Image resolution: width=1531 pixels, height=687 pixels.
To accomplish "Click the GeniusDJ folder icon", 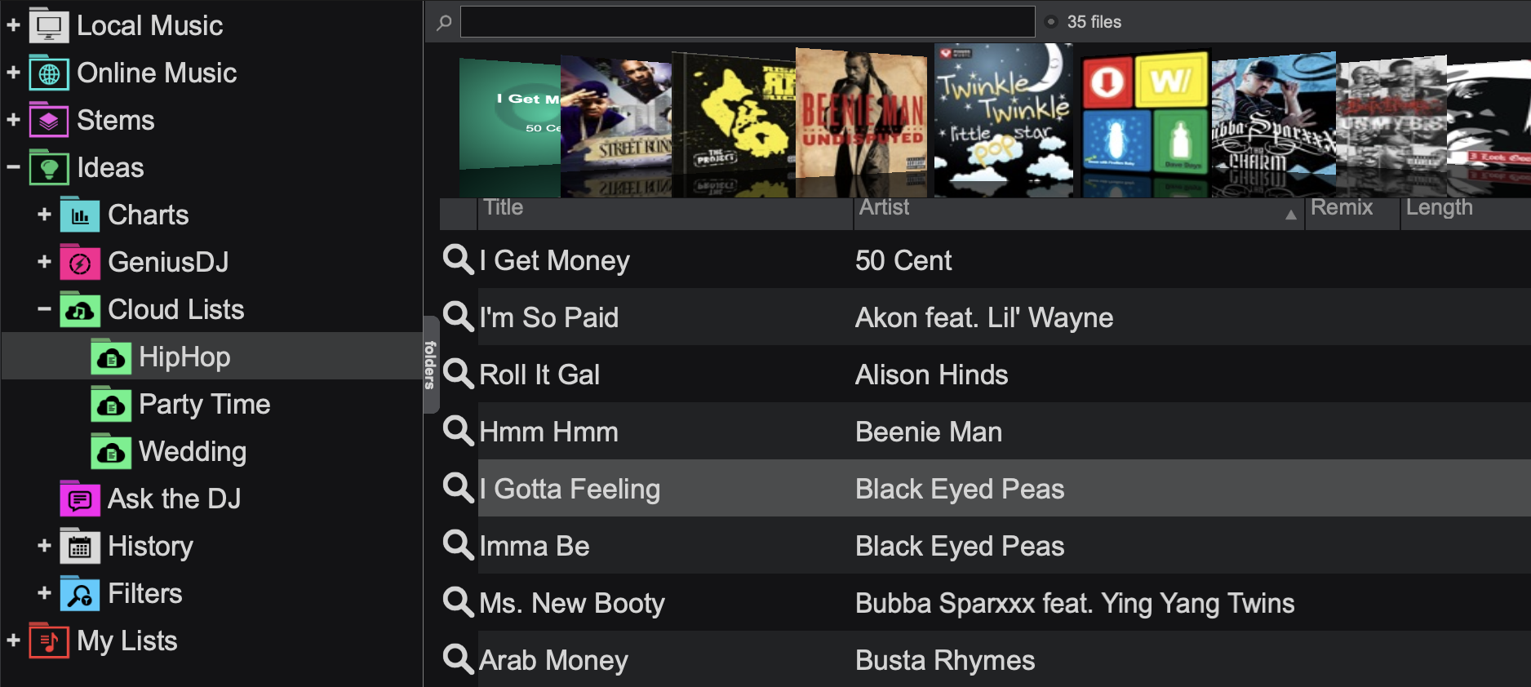I will click(x=80, y=263).
